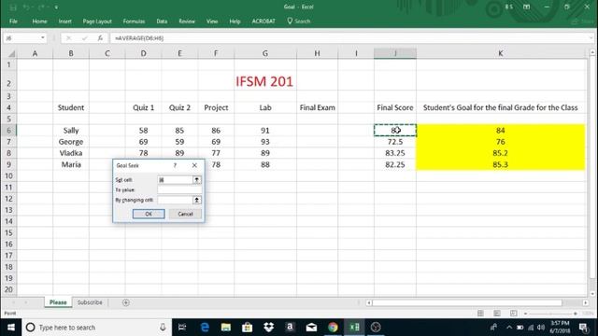Click the collapse-dialog icon beside By changing cell
598x336 pixels.
pos(197,200)
